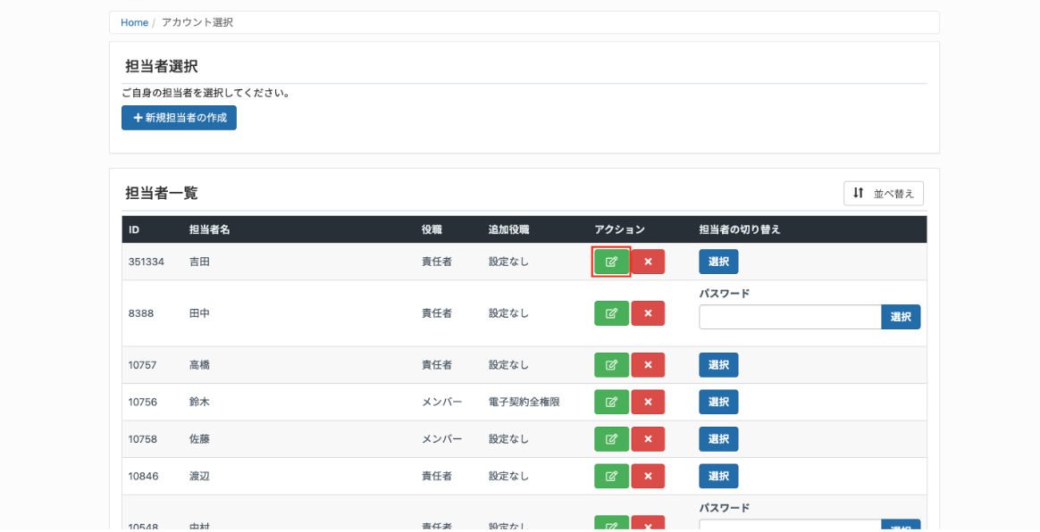Click the name 渡辺 in the list
The height and width of the screenshot is (532, 1040).
pyautogui.click(x=199, y=477)
